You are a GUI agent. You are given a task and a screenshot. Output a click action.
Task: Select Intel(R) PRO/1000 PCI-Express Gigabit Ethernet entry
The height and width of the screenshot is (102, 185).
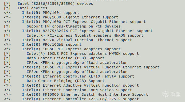(x=84, y=22)
